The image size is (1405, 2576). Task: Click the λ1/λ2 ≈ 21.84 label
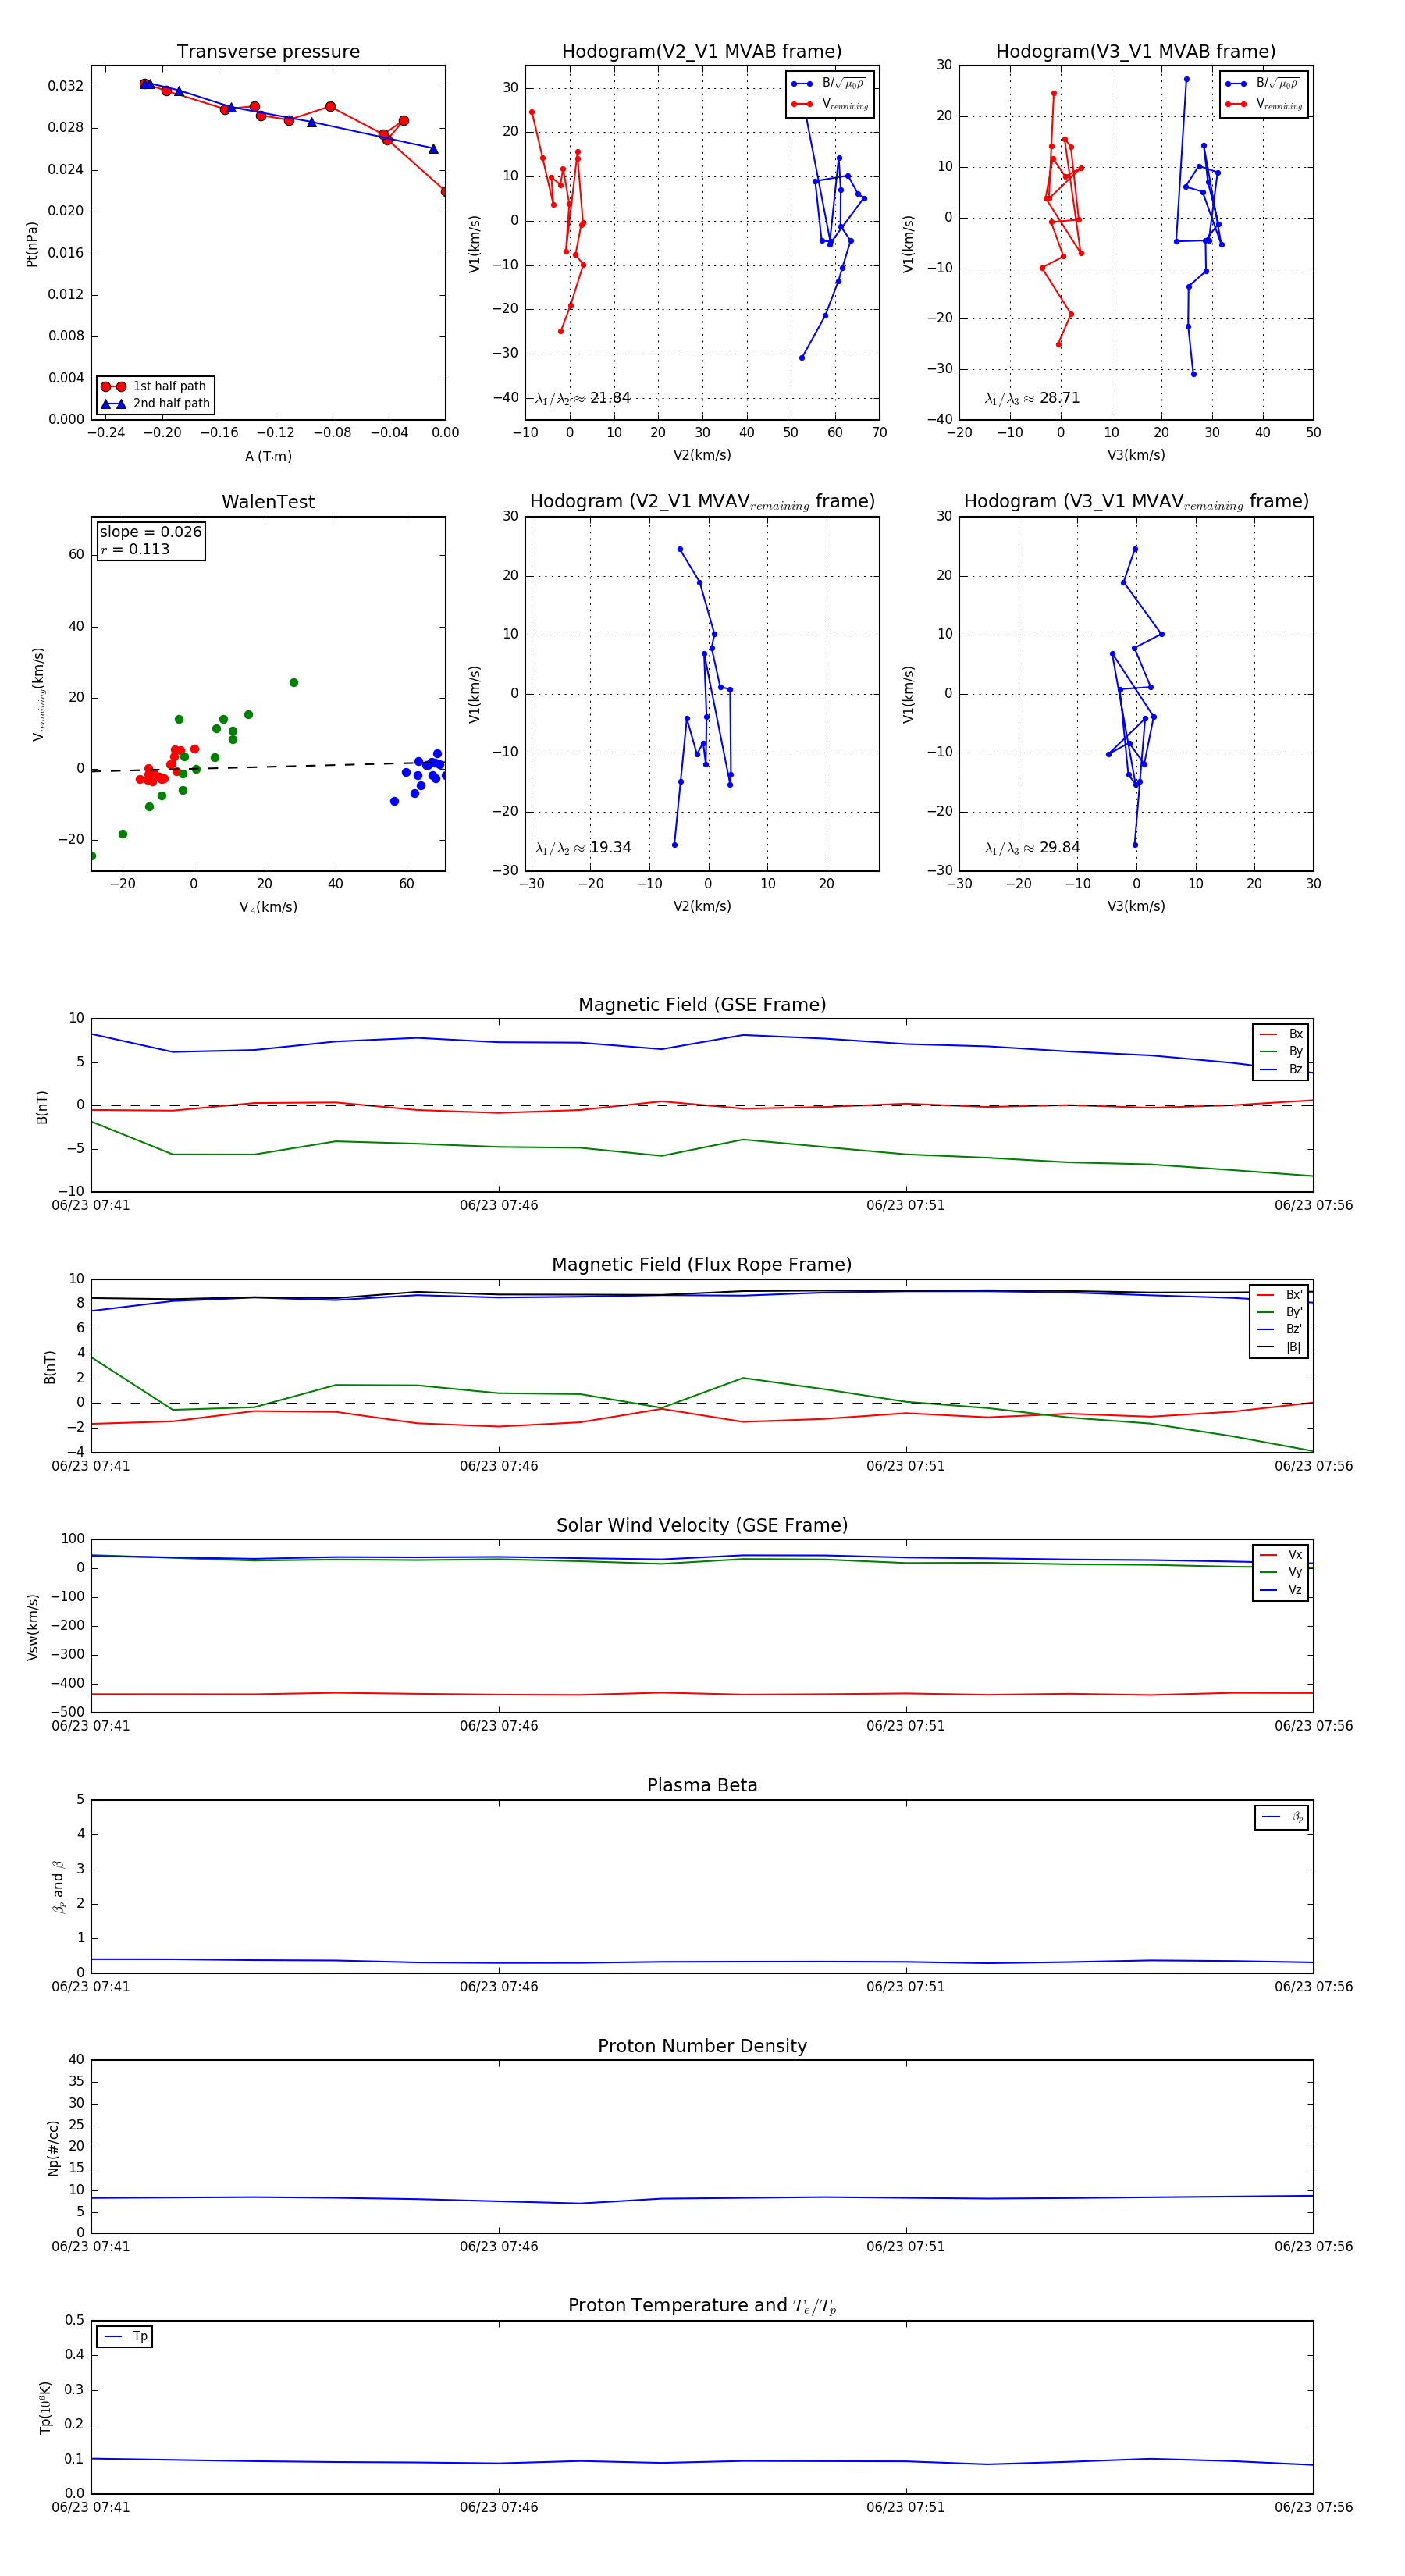pyautogui.click(x=583, y=398)
